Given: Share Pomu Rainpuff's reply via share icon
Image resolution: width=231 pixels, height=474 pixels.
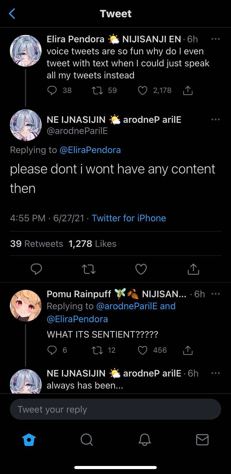Looking at the screenshot, I should tap(188, 350).
